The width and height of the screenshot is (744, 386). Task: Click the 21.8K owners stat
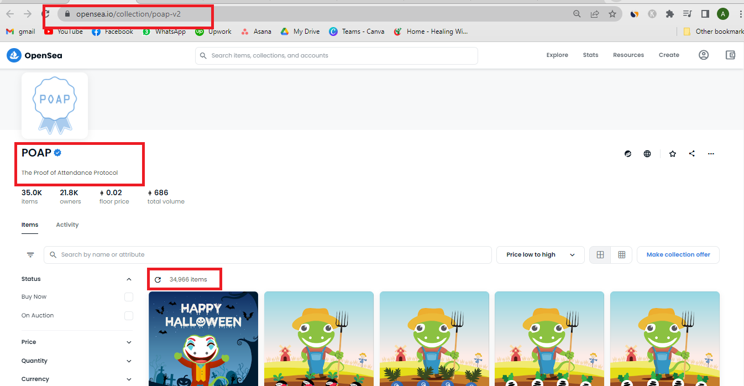point(70,196)
